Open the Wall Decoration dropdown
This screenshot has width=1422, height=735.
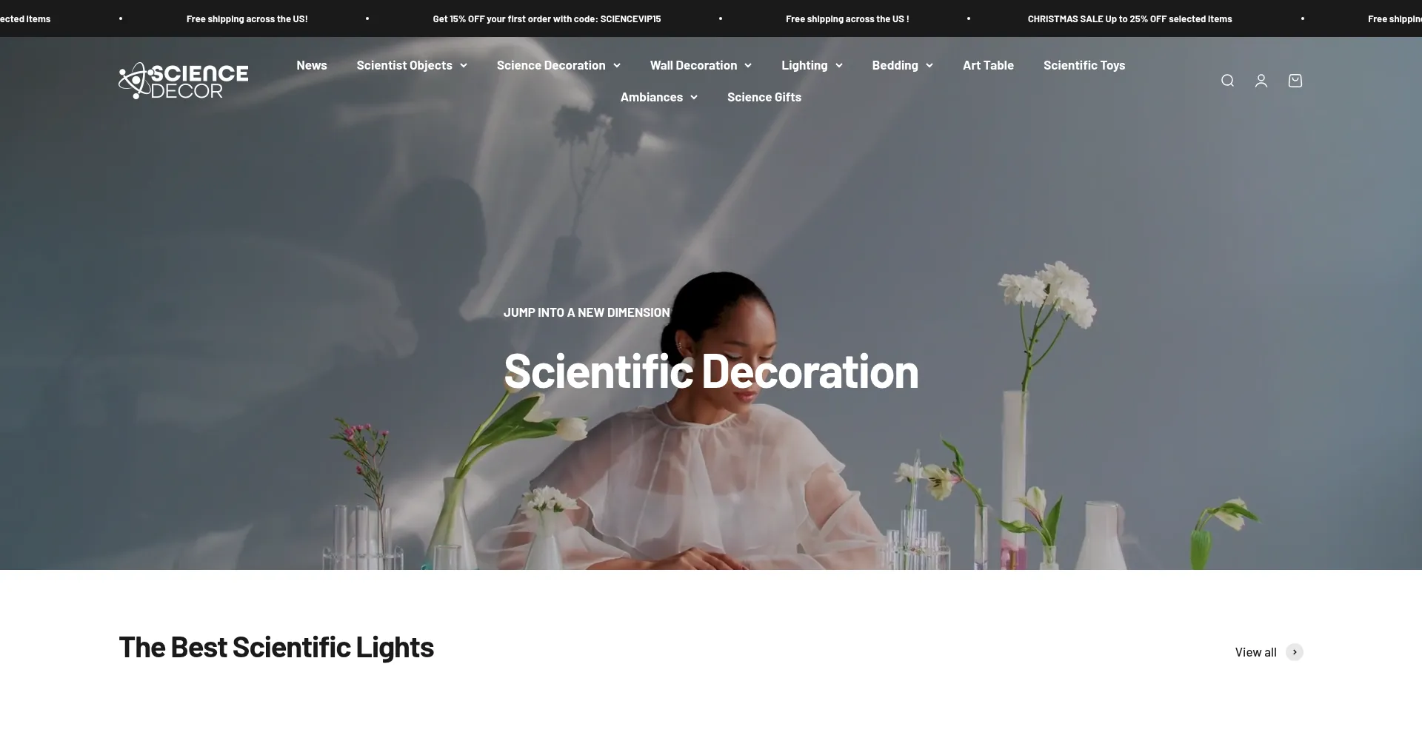pyautogui.click(x=701, y=65)
